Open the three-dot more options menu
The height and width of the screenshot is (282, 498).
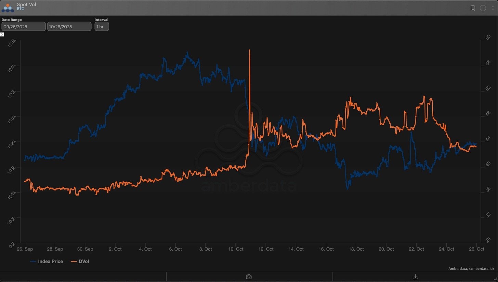(x=493, y=8)
